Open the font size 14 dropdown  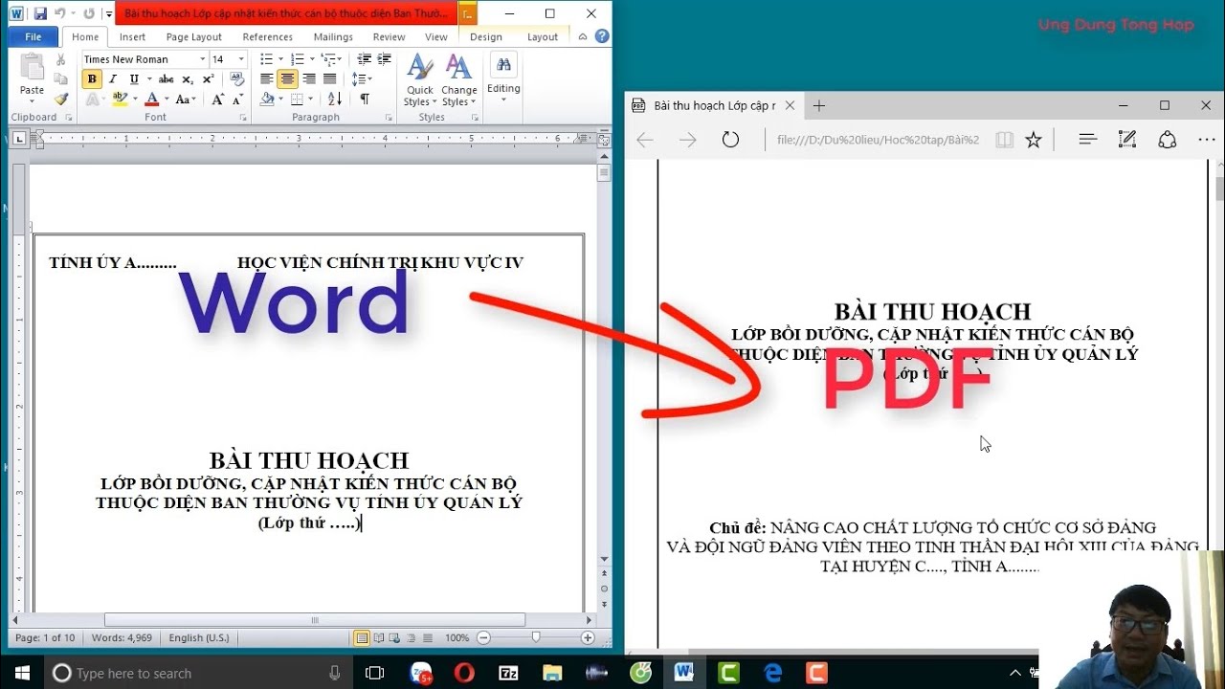click(239, 59)
